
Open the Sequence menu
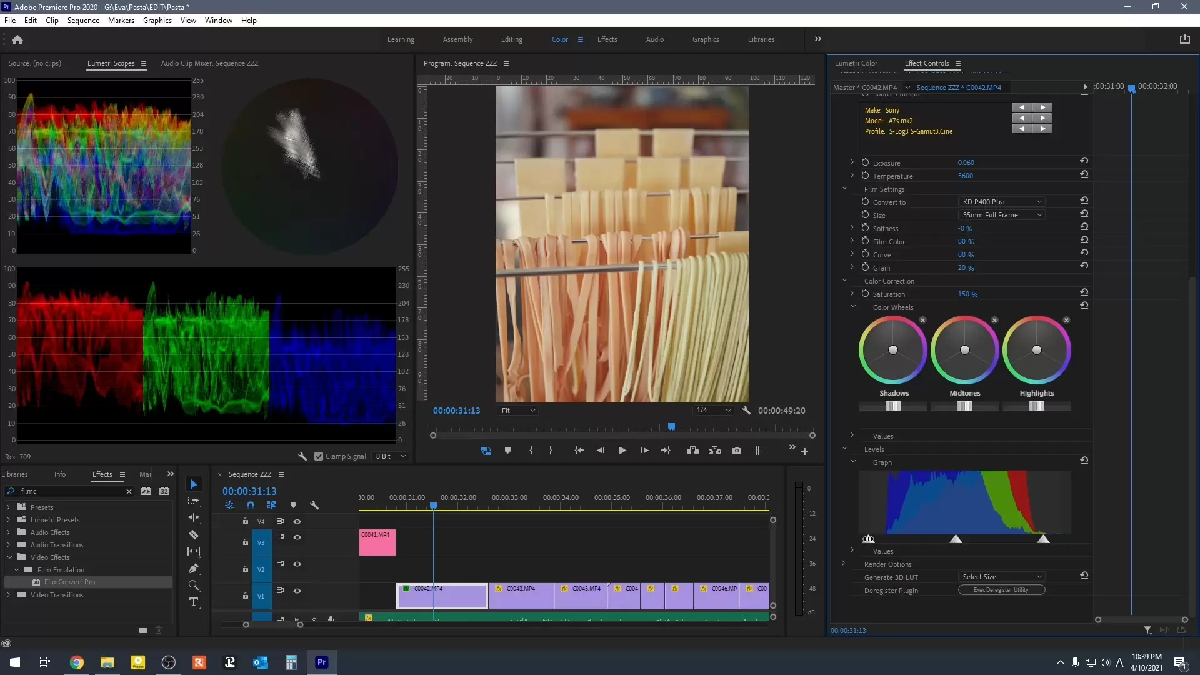[83, 21]
